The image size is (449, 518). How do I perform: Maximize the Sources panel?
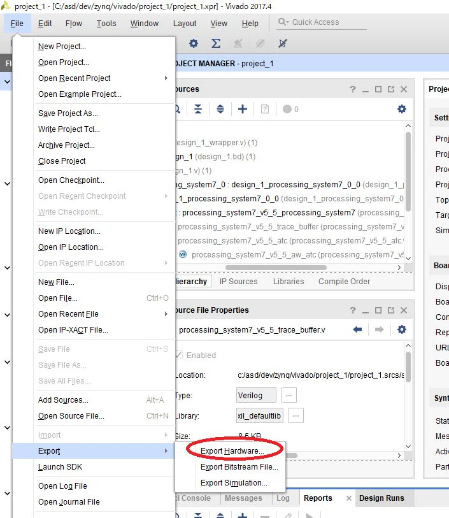(378, 89)
